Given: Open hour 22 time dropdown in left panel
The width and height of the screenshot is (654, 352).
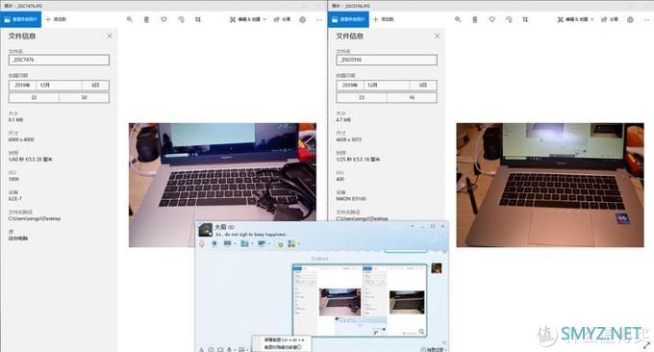Looking at the screenshot, I should pos(34,97).
